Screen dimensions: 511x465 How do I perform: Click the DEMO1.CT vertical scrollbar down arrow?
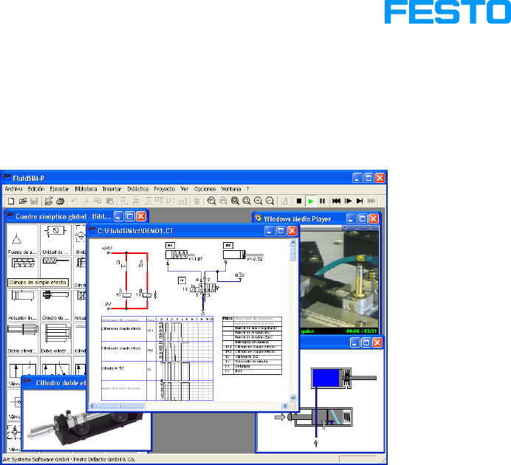click(293, 398)
